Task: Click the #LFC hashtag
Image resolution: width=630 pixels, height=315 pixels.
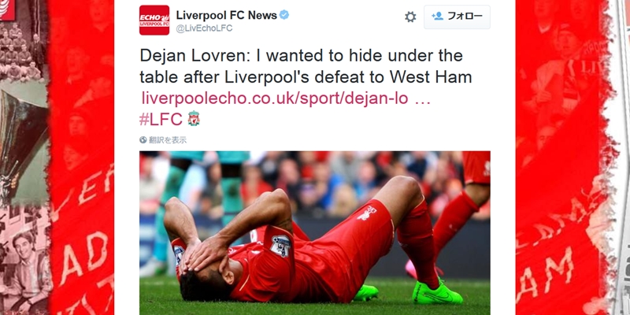Action: 161,119
